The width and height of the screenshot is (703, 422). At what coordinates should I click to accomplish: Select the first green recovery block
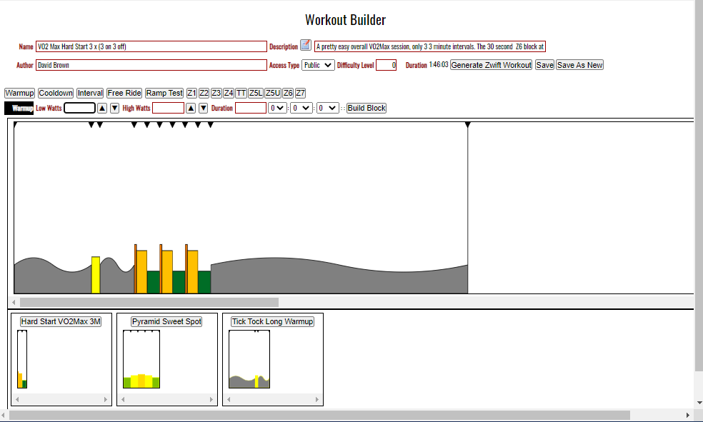tap(153, 282)
